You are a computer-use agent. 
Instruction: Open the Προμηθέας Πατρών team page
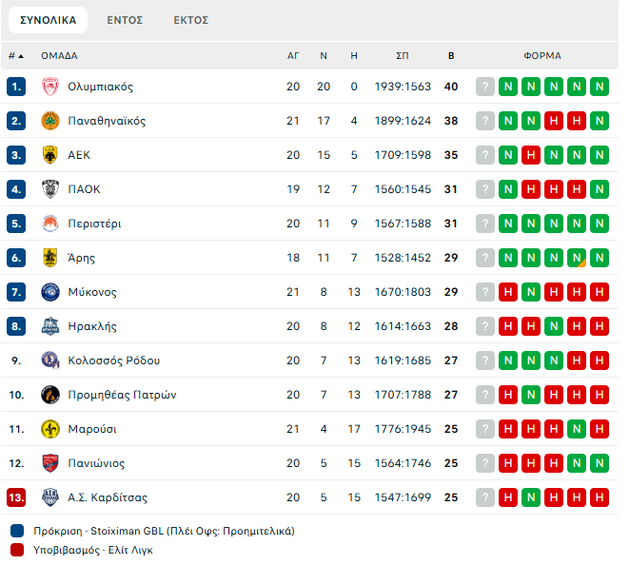[x=122, y=395]
